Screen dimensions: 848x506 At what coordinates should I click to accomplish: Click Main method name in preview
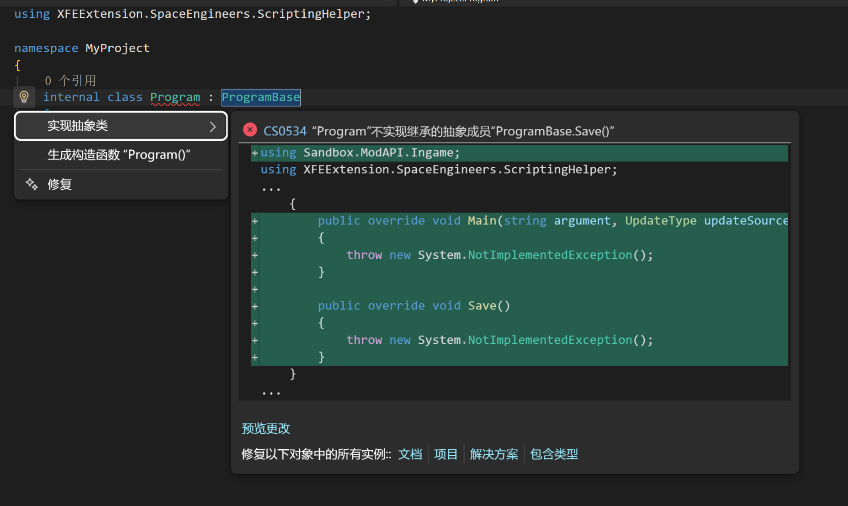(482, 221)
